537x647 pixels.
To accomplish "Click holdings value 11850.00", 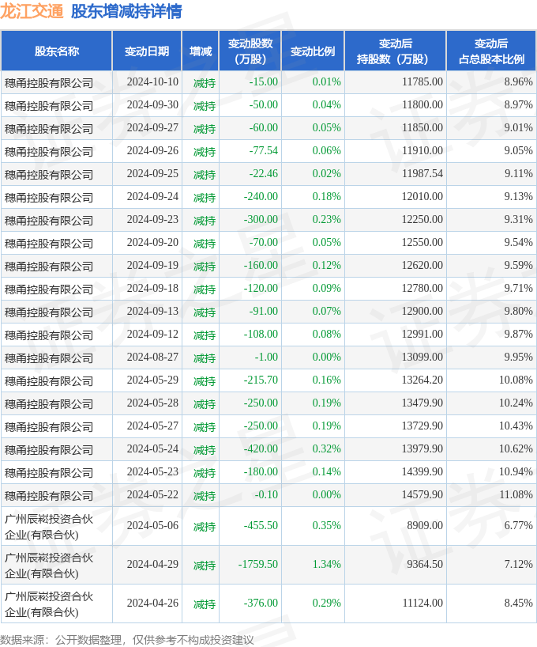I will (x=422, y=127).
